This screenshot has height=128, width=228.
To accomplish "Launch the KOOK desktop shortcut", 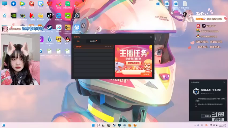I will click(x=68, y=16).
